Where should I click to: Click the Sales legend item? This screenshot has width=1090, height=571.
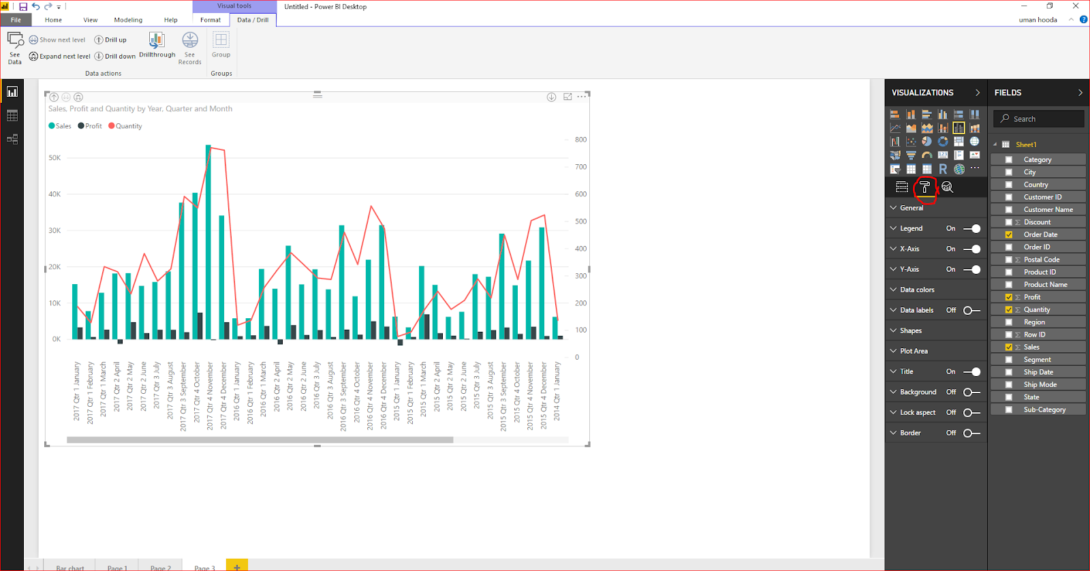tap(60, 126)
